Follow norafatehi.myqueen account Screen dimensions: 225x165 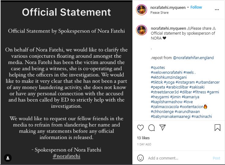196,7
